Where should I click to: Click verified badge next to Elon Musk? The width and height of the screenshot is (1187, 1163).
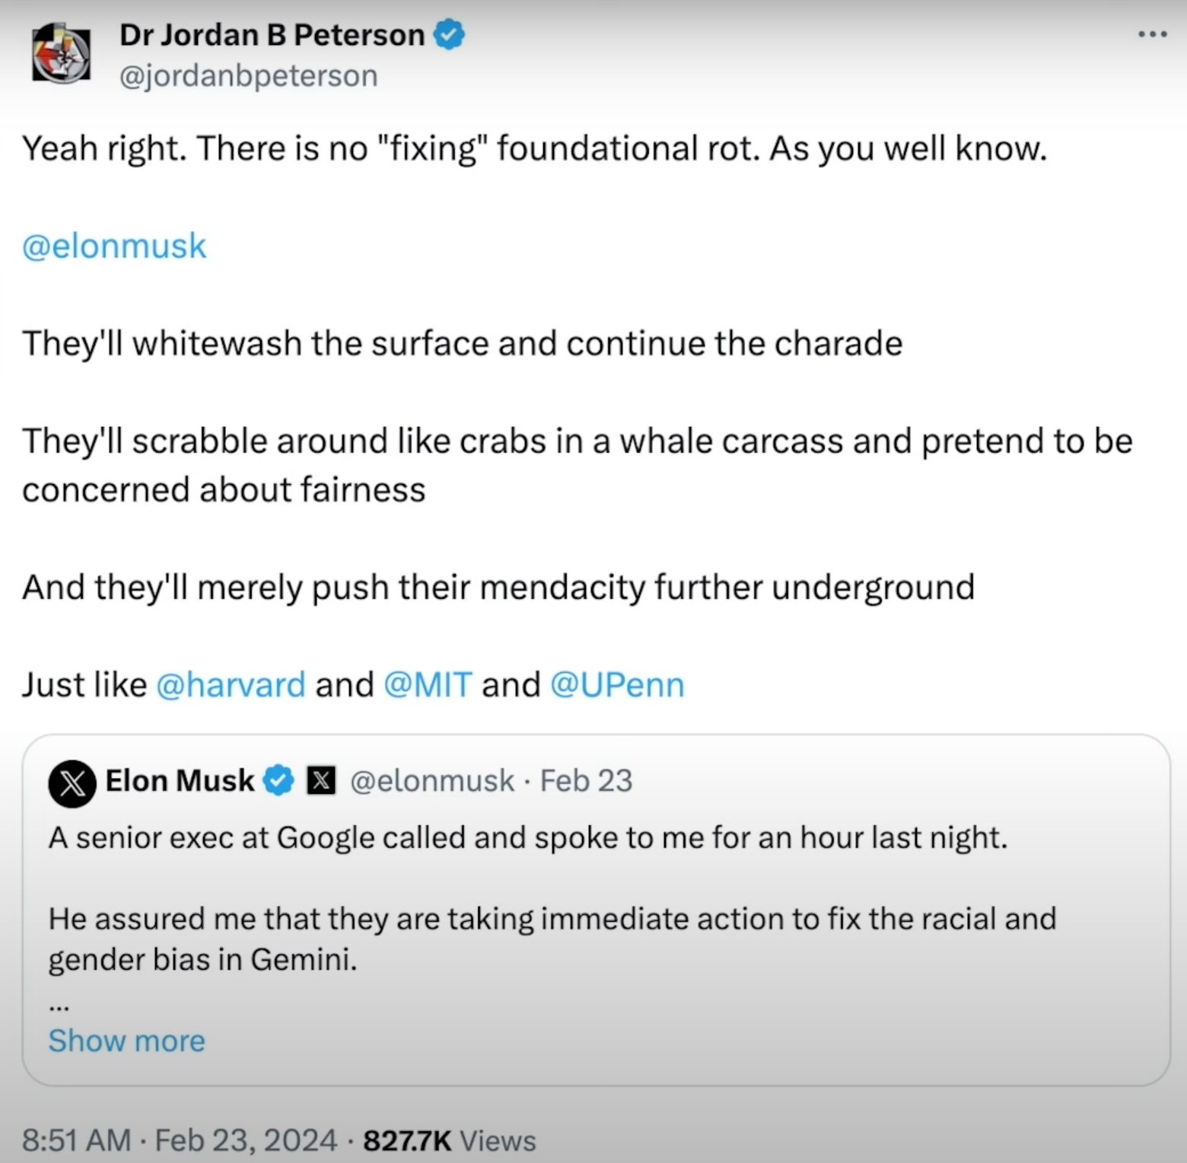coord(278,780)
